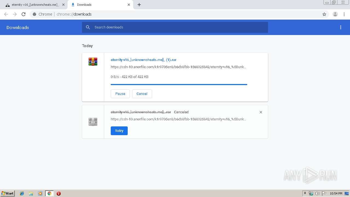The image size is (350, 197).
Task: Click the network tray icon
Action: 311,193
